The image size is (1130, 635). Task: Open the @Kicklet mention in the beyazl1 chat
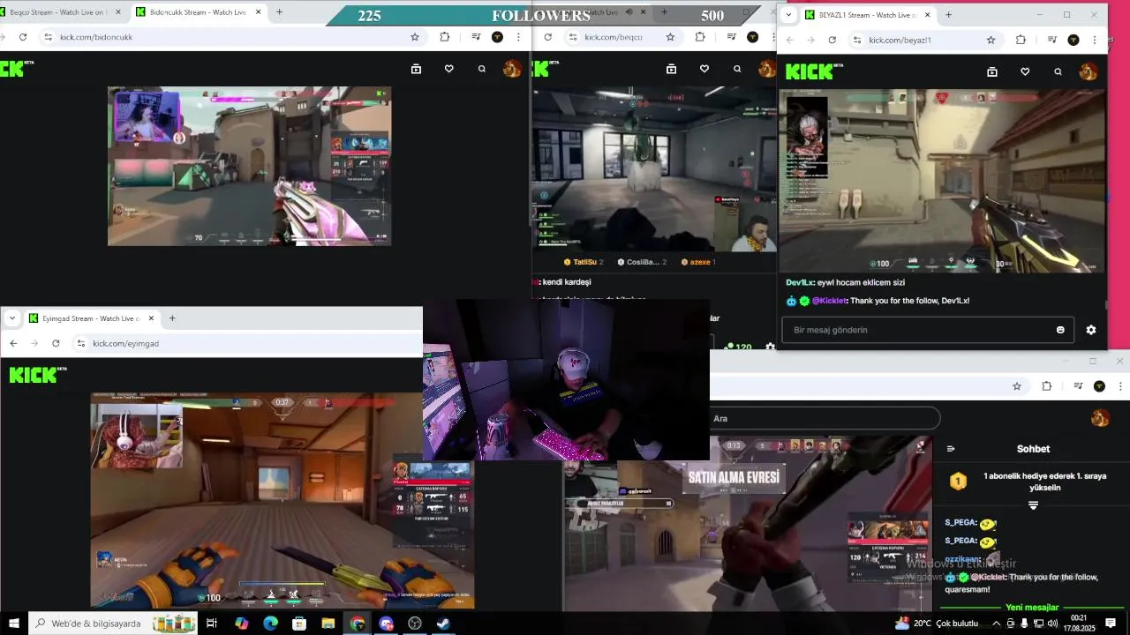click(829, 301)
